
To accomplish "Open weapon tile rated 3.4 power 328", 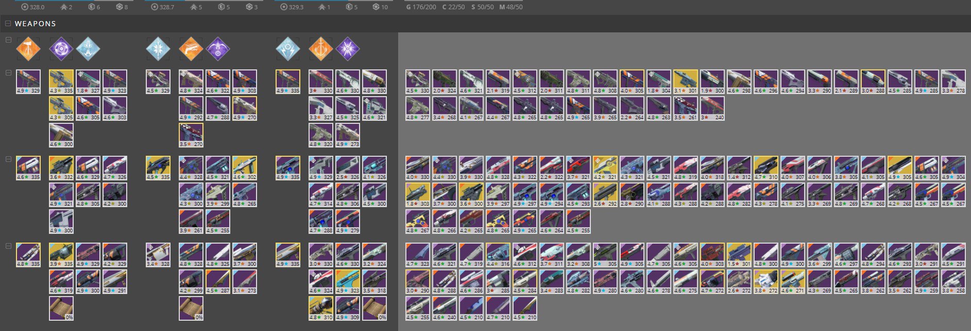I will coord(158,255).
